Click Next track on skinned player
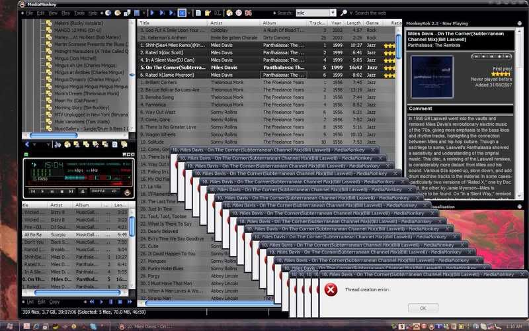This screenshot has height=331, width=529. 71,191
